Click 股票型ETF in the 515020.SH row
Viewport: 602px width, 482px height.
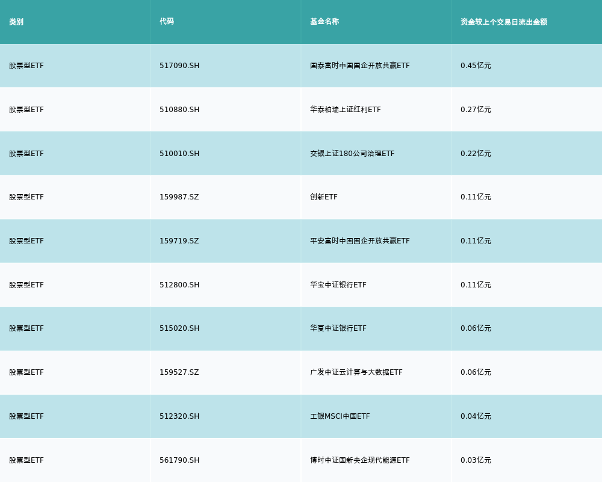[26, 328]
